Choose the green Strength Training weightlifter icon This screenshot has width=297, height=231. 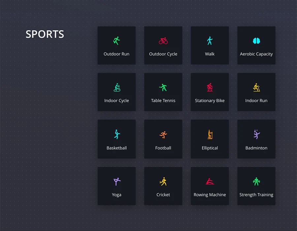[x=256, y=181]
